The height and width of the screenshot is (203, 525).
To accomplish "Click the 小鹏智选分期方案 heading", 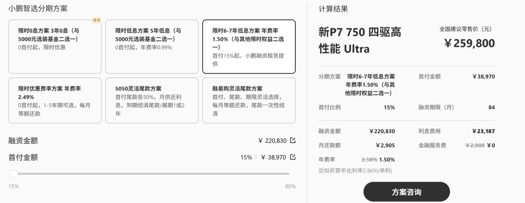I will point(41,9).
